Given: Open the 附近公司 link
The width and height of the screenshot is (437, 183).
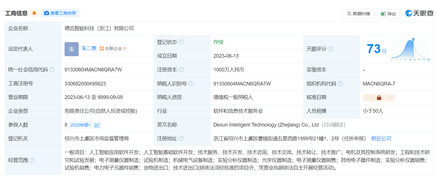Looking at the screenshot, I should tap(381, 139).
